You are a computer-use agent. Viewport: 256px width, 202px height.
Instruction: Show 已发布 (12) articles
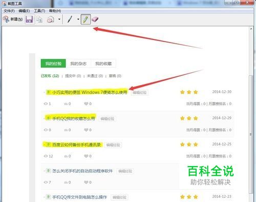point(50,76)
